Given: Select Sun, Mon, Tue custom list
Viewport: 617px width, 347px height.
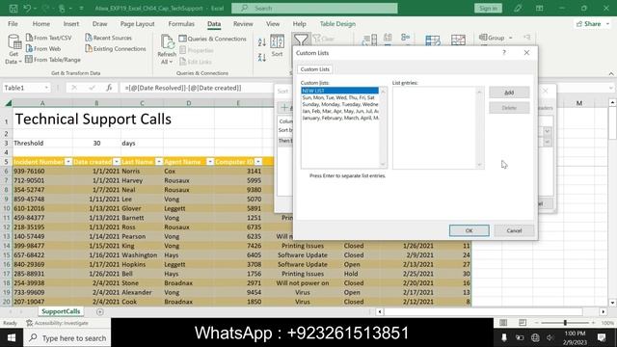Looking at the screenshot, I should [x=340, y=97].
